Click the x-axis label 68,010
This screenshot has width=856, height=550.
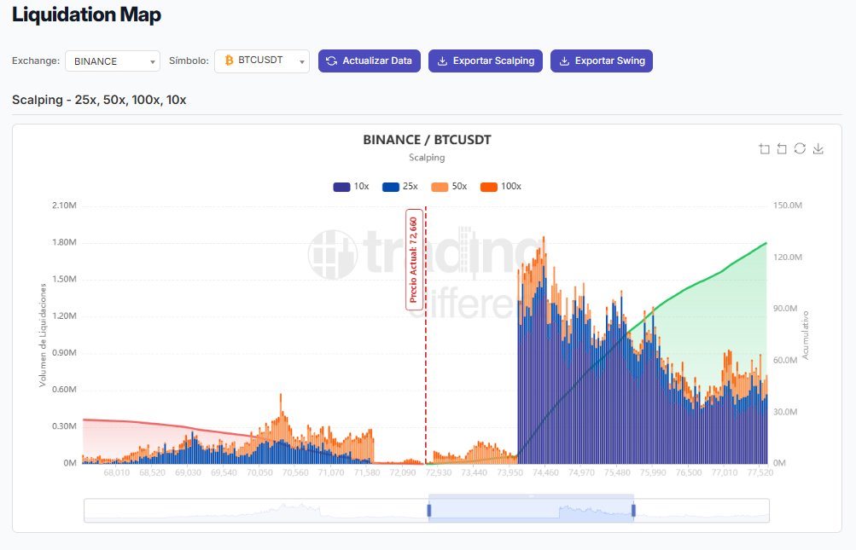pyautogui.click(x=116, y=472)
